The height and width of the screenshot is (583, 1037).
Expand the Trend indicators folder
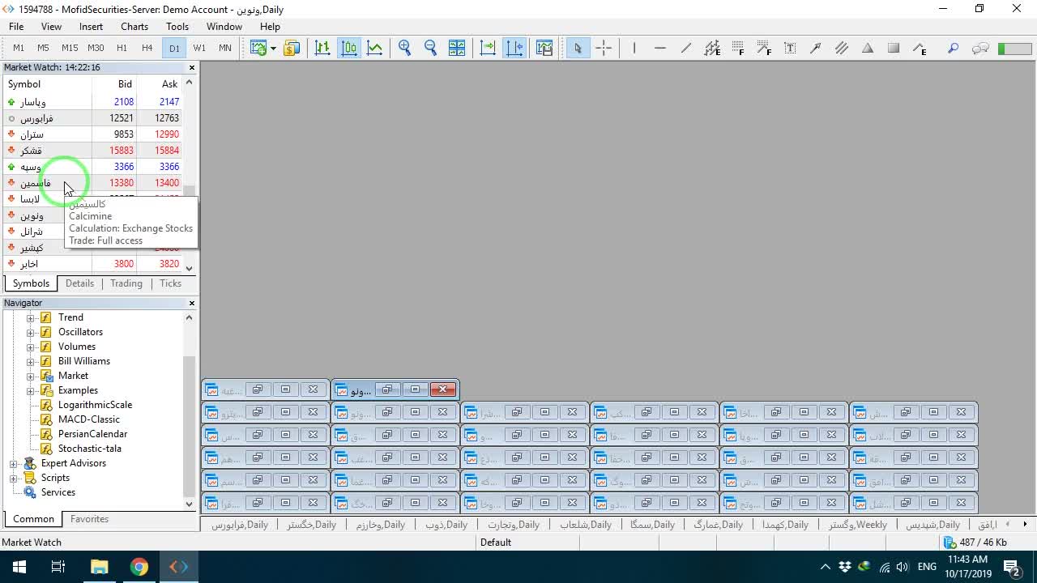pos(31,317)
